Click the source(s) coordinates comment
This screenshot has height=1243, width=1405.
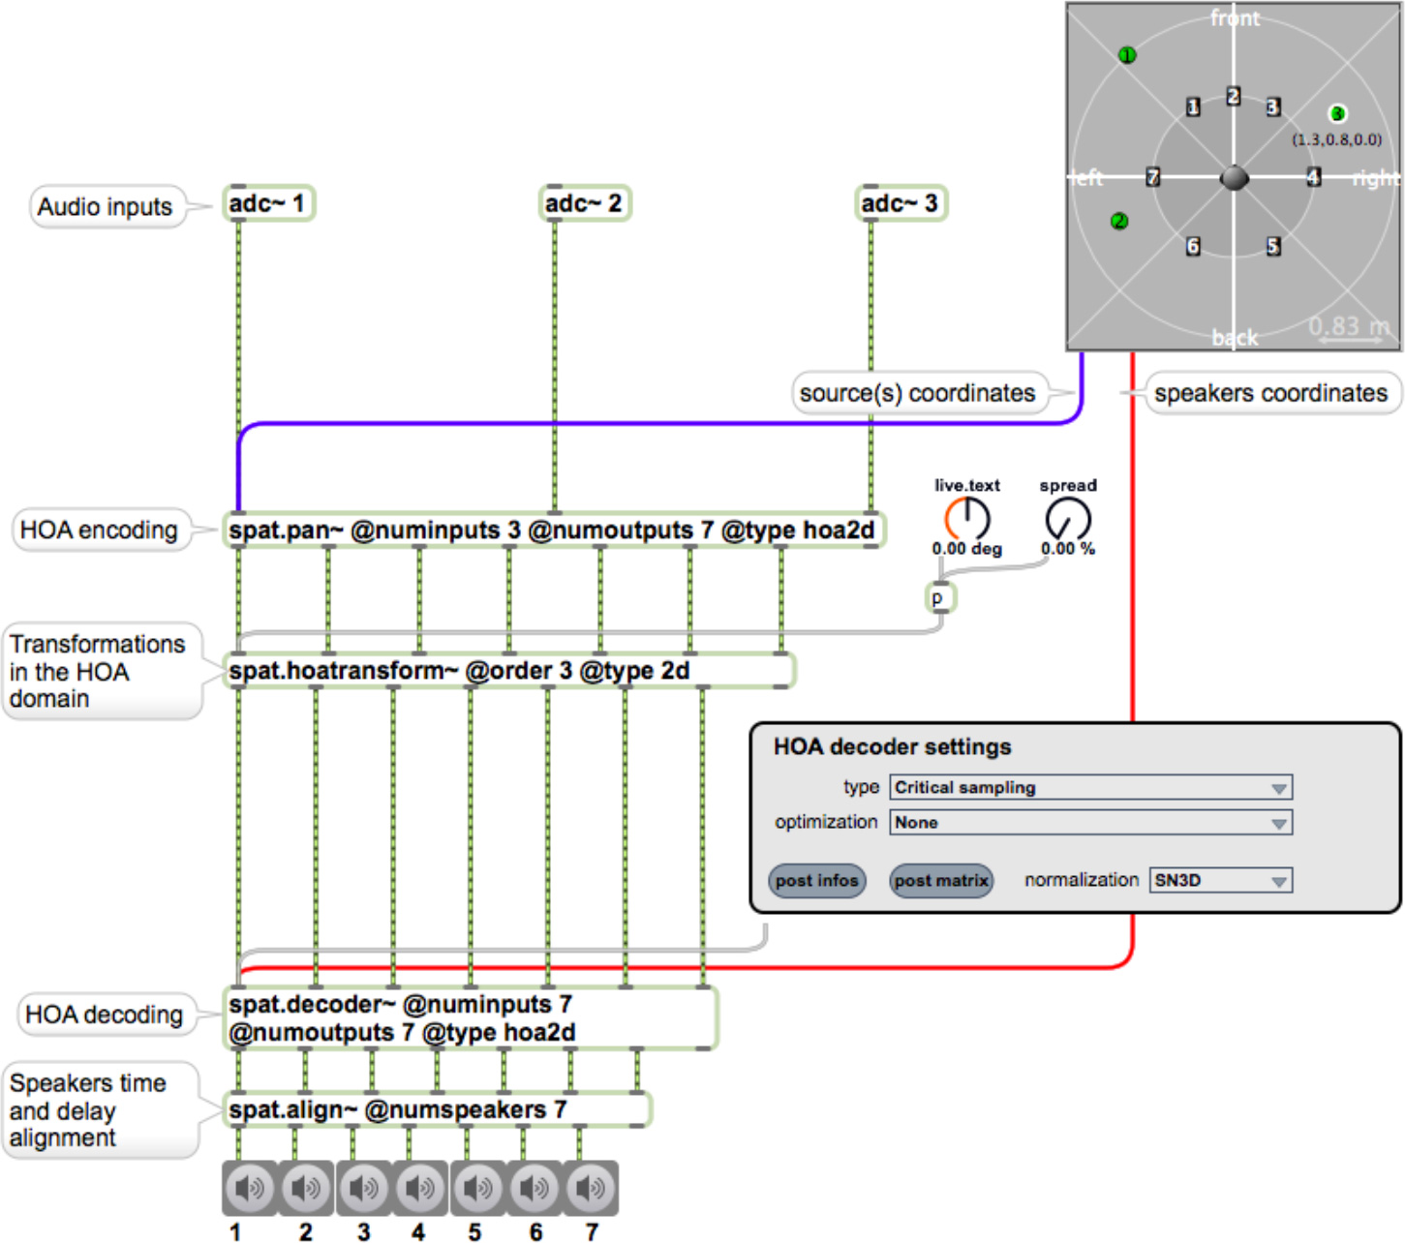920,393
